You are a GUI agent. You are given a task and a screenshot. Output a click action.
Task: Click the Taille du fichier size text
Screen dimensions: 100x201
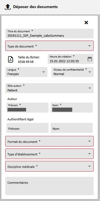click(x=29, y=59)
